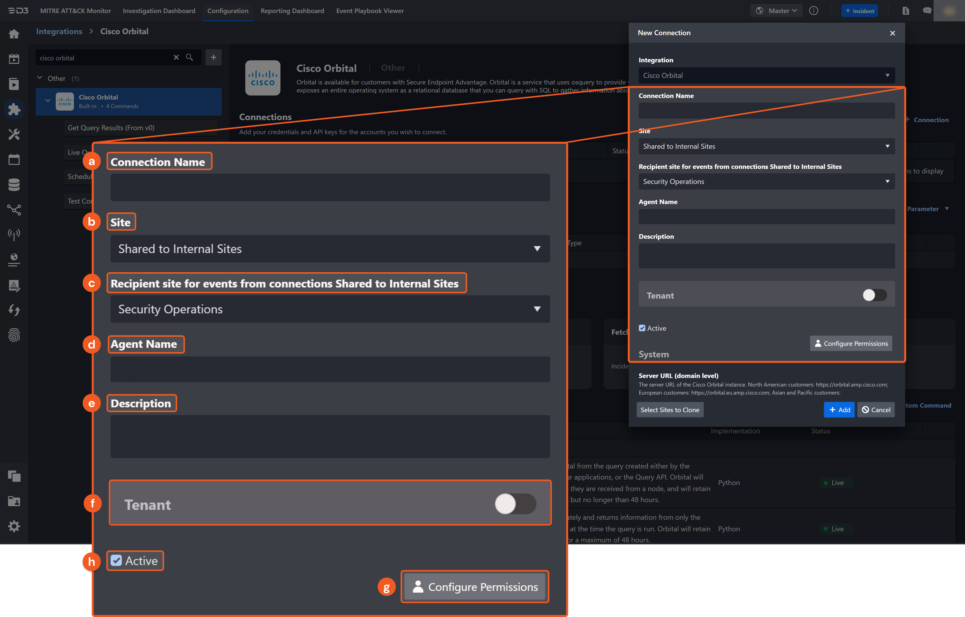The width and height of the screenshot is (965, 617).
Task: Click the broadcast antenna sidebar icon
Action: point(14,235)
